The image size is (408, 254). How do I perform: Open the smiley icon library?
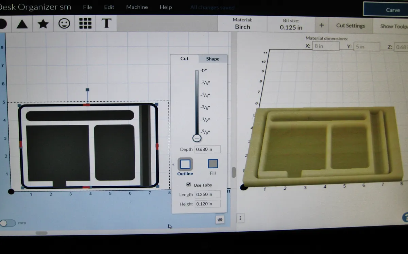[x=64, y=23]
